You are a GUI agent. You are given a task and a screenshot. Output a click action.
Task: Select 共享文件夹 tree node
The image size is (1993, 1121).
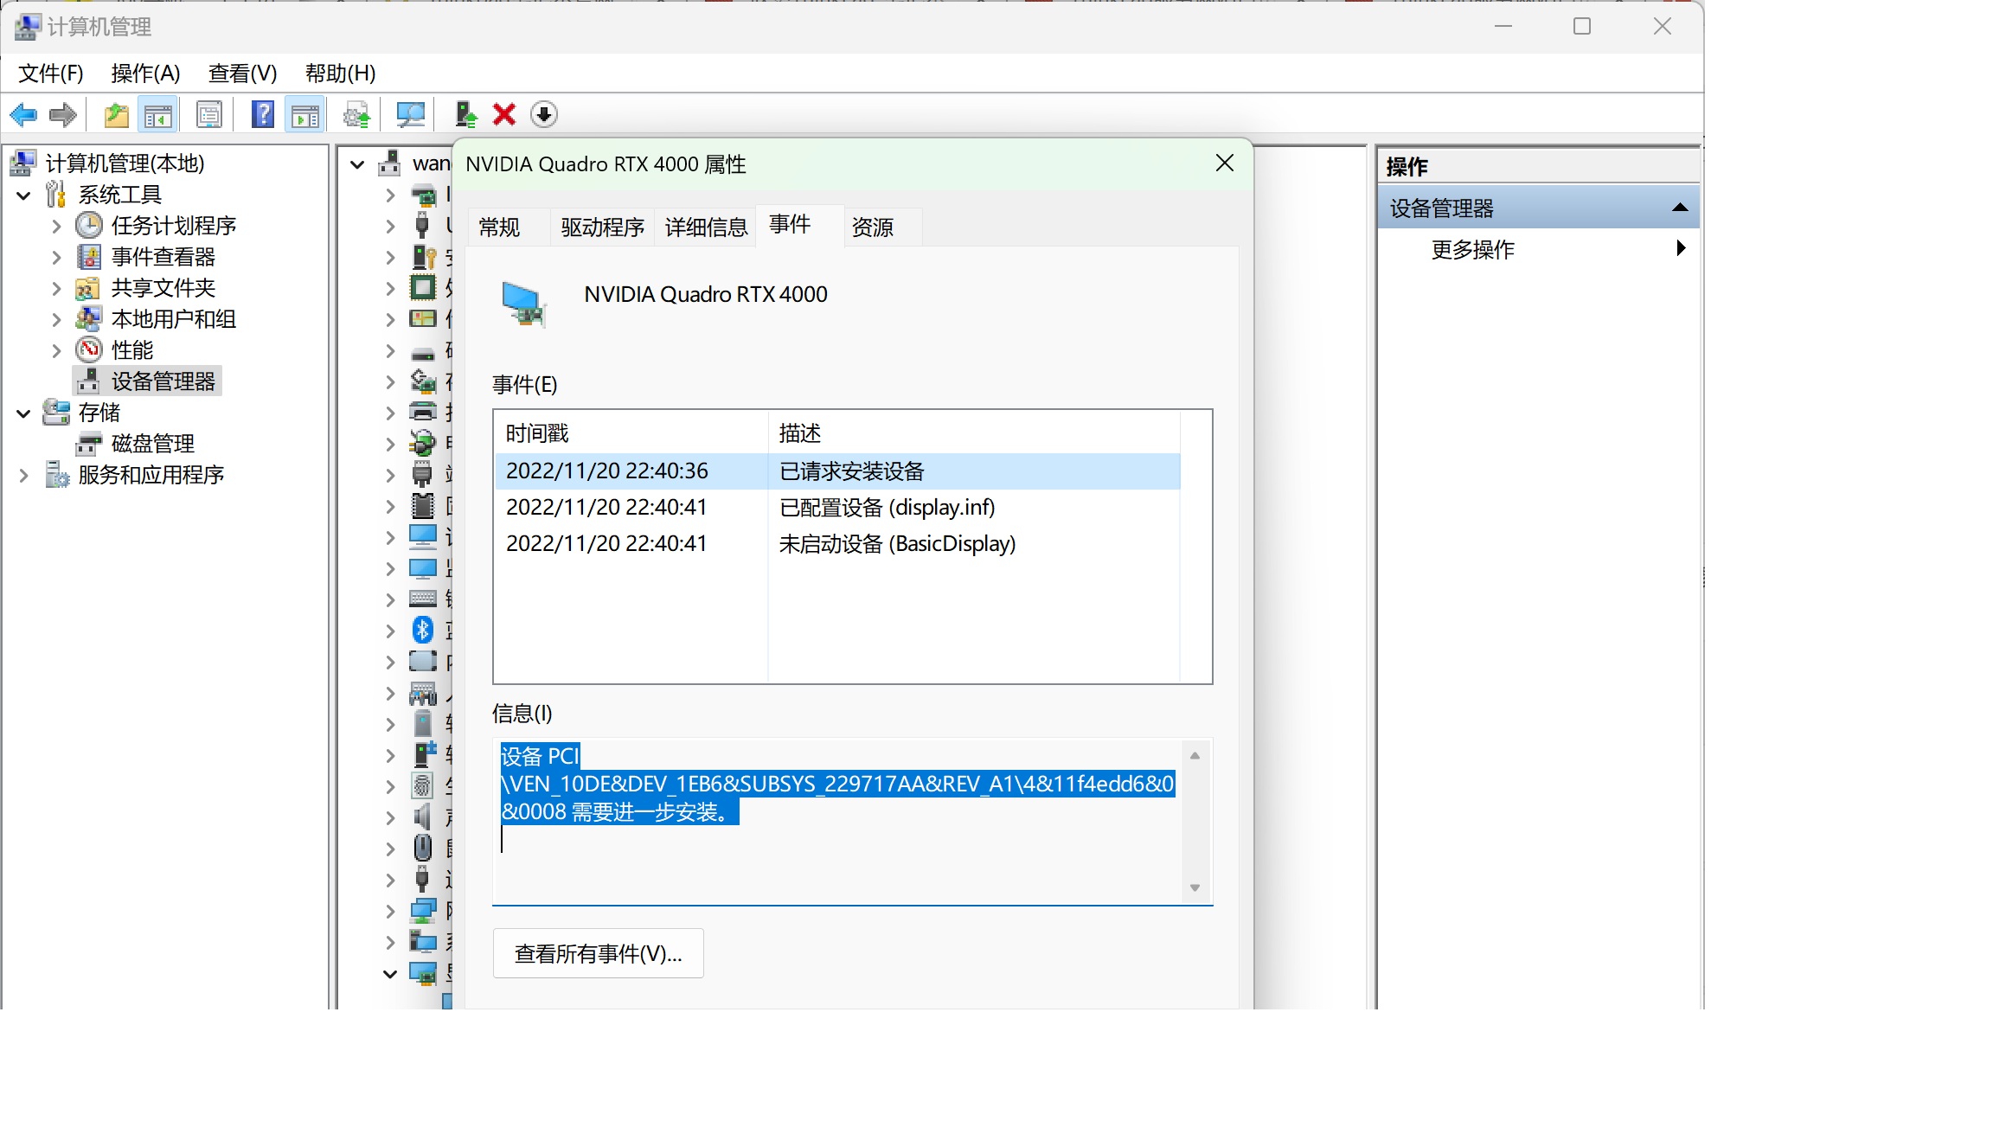pyautogui.click(x=163, y=288)
